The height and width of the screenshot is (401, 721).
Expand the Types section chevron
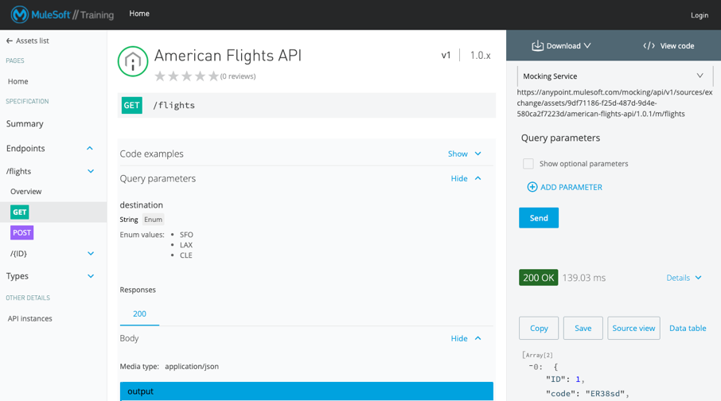91,276
